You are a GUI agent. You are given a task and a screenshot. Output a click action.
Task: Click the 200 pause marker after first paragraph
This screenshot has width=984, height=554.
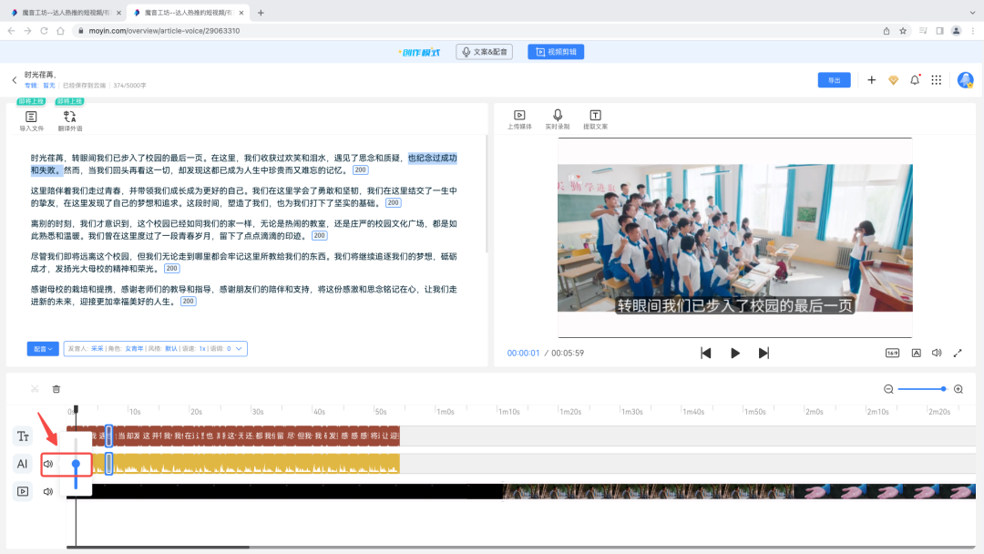tap(360, 170)
